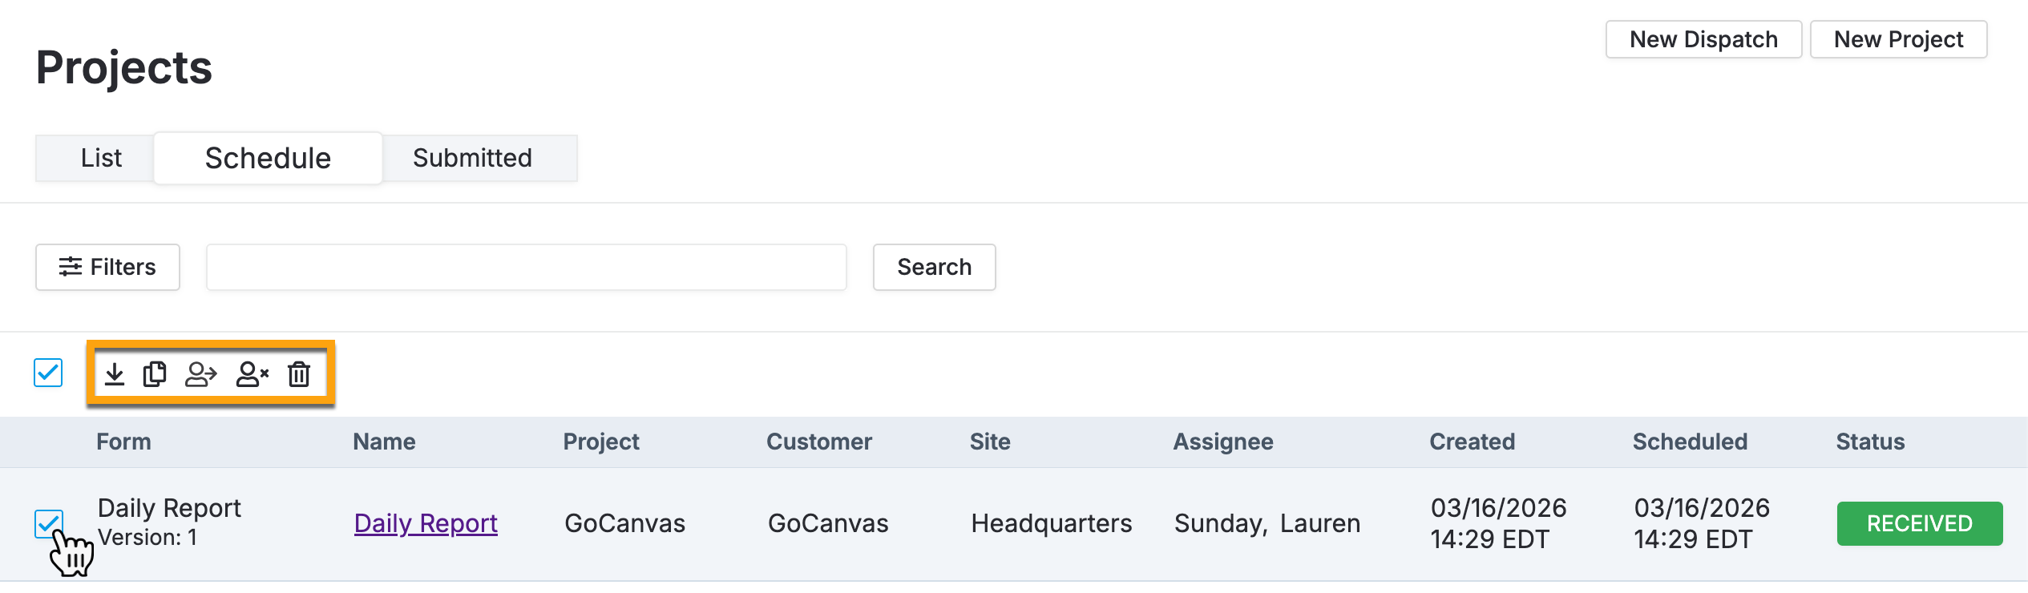The width and height of the screenshot is (2028, 593).
Task: Click the trash delete icon
Action: pyautogui.click(x=299, y=373)
